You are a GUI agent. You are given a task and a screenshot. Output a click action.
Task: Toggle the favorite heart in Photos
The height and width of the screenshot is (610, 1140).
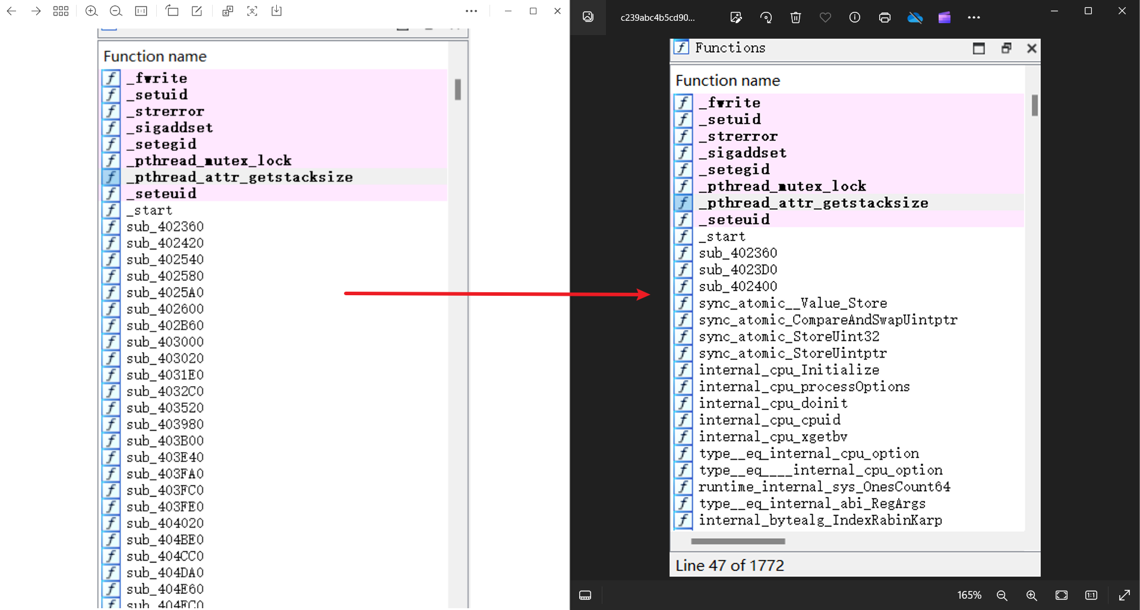click(x=825, y=17)
